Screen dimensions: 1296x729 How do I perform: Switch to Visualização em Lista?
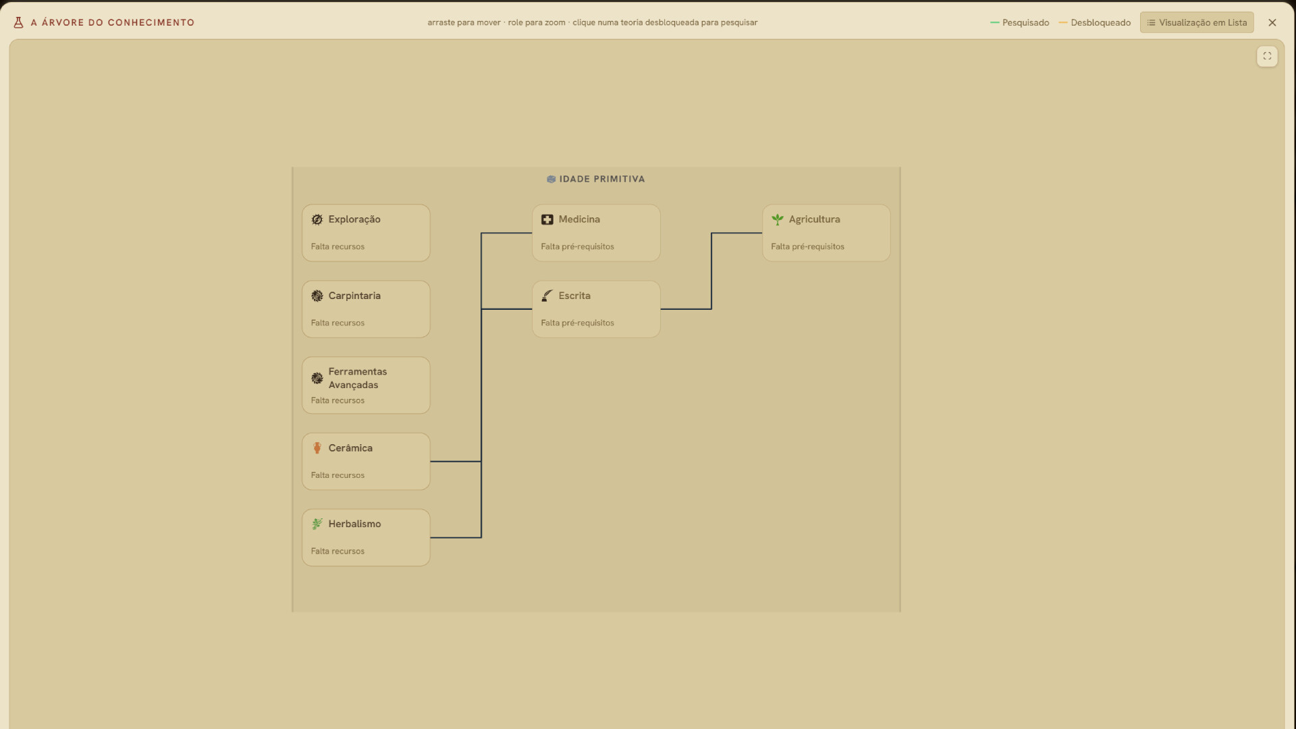(1197, 22)
